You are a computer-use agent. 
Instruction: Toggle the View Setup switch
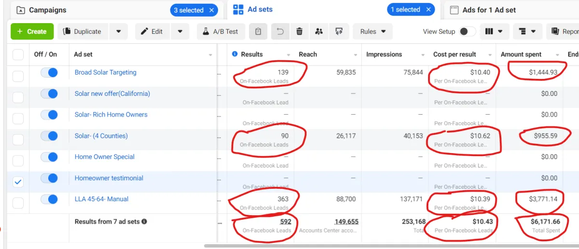point(467,31)
